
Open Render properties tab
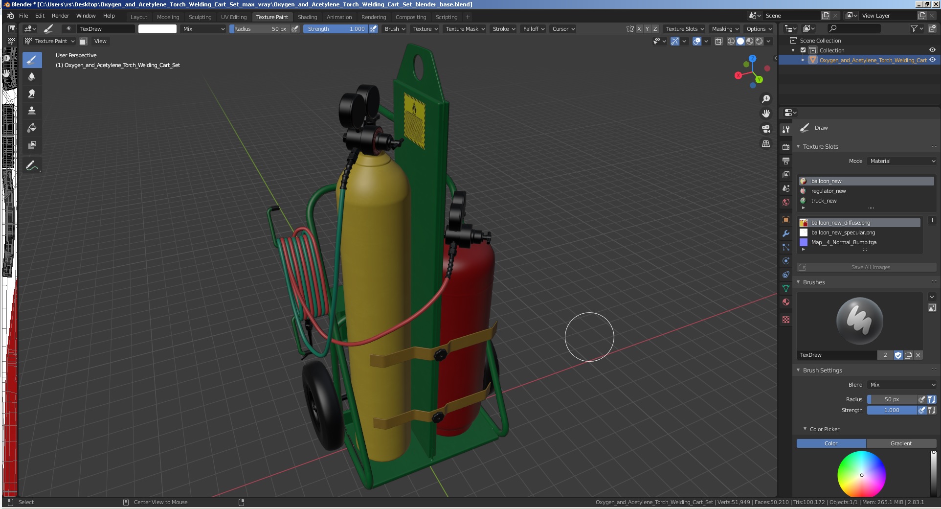click(786, 147)
